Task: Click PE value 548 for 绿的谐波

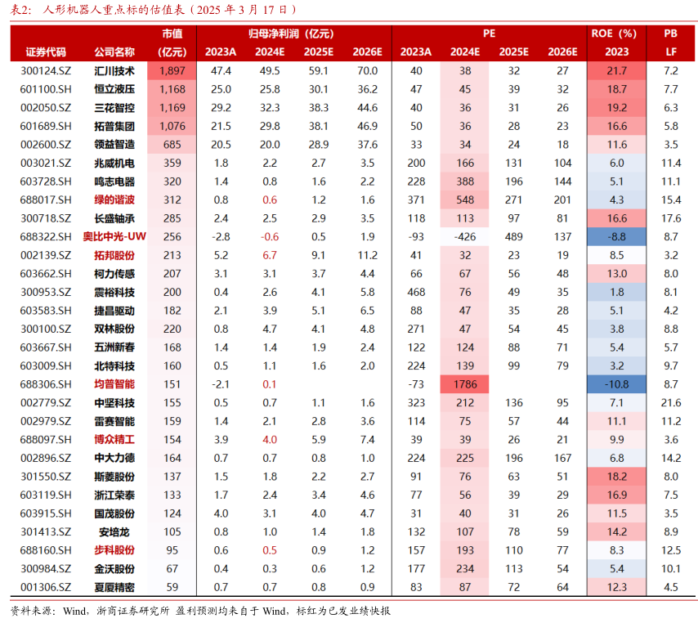Action: point(465,200)
